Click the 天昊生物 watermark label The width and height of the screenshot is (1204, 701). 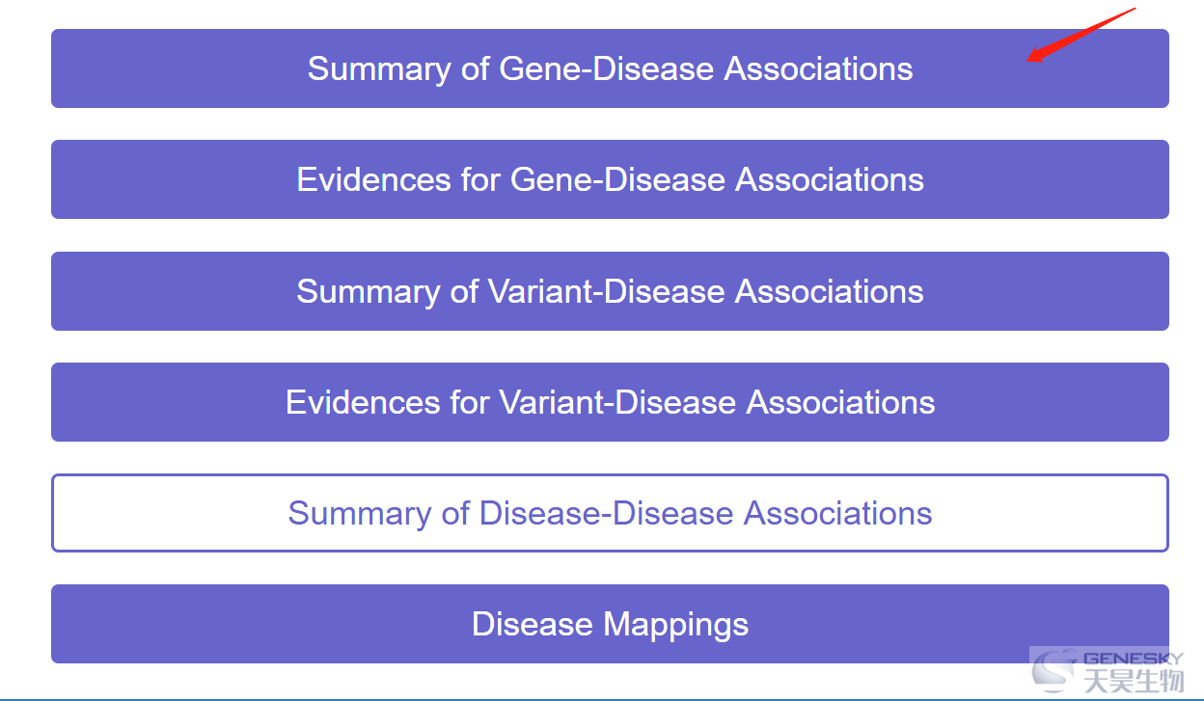pos(1133,682)
